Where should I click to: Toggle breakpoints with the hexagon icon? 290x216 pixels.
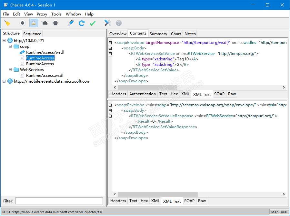click(55, 23)
